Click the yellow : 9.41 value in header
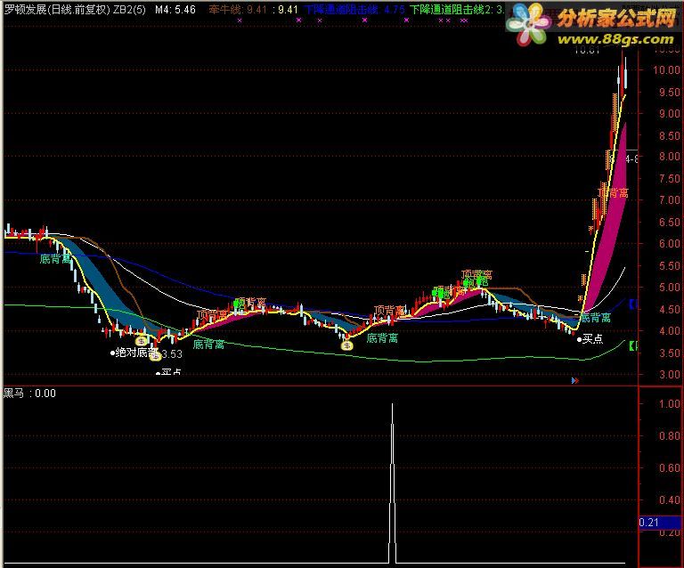 click(x=285, y=10)
